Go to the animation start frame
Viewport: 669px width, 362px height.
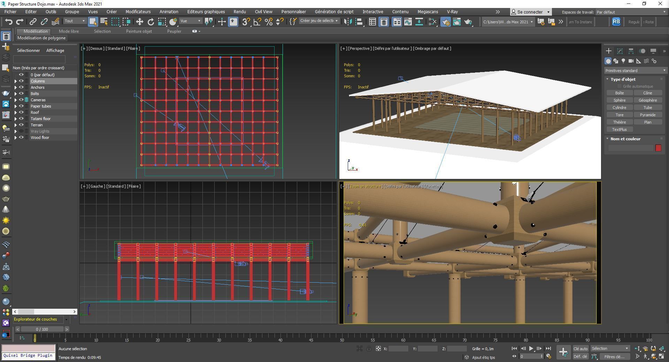pos(514,348)
